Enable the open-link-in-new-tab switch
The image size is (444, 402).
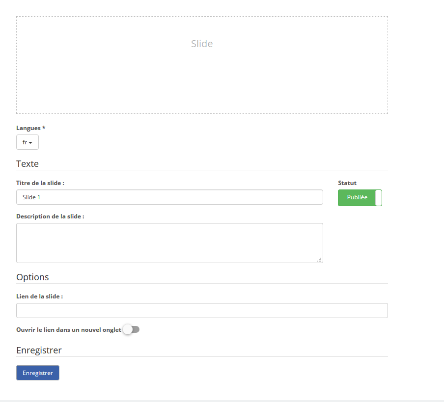point(131,329)
